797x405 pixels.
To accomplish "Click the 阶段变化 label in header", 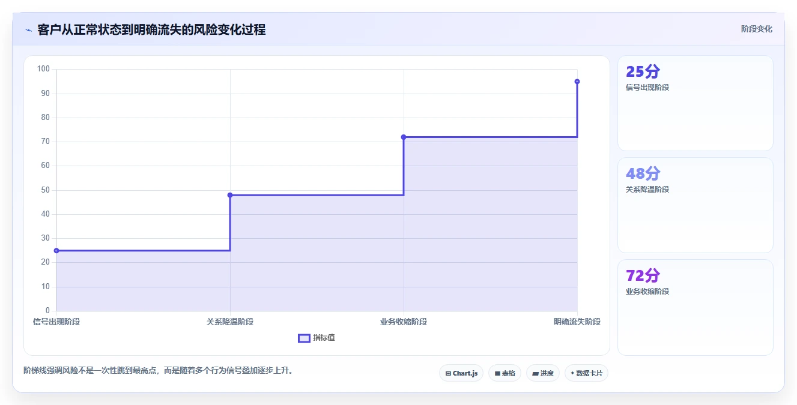I will (x=756, y=29).
